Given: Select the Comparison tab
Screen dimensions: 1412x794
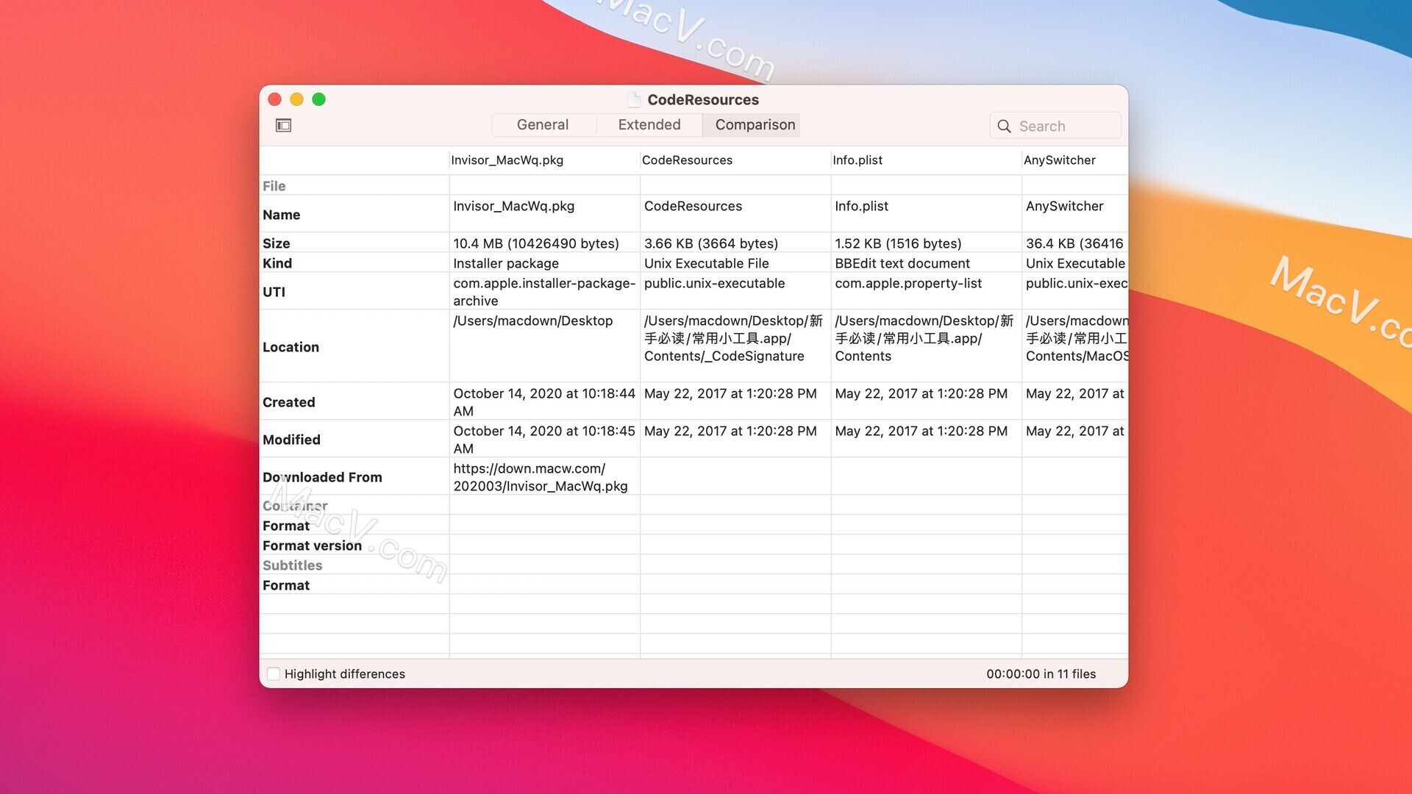Looking at the screenshot, I should coord(755,125).
